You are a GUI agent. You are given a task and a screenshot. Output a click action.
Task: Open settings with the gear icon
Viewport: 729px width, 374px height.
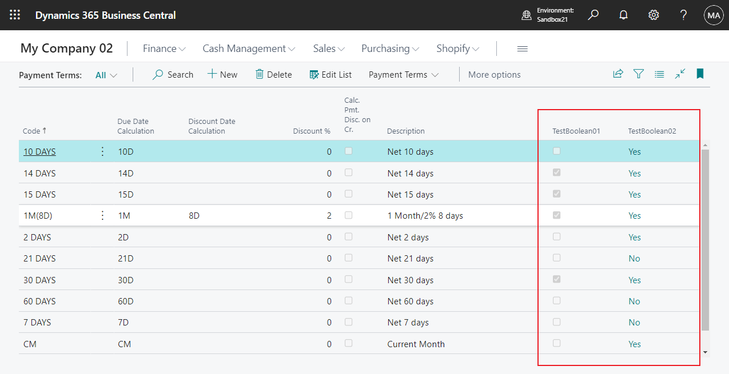point(653,15)
